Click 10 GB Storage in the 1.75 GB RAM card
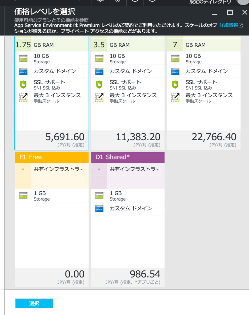The width and height of the screenshot is (249, 315). coord(42,59)
